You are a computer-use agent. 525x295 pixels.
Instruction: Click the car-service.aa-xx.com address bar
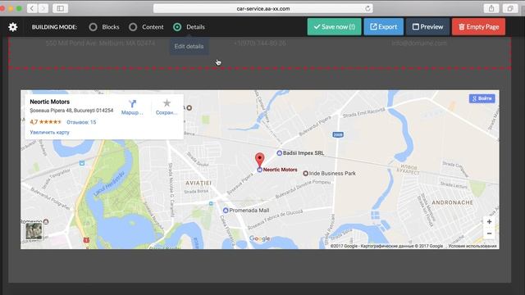click(x=262, y=9)
